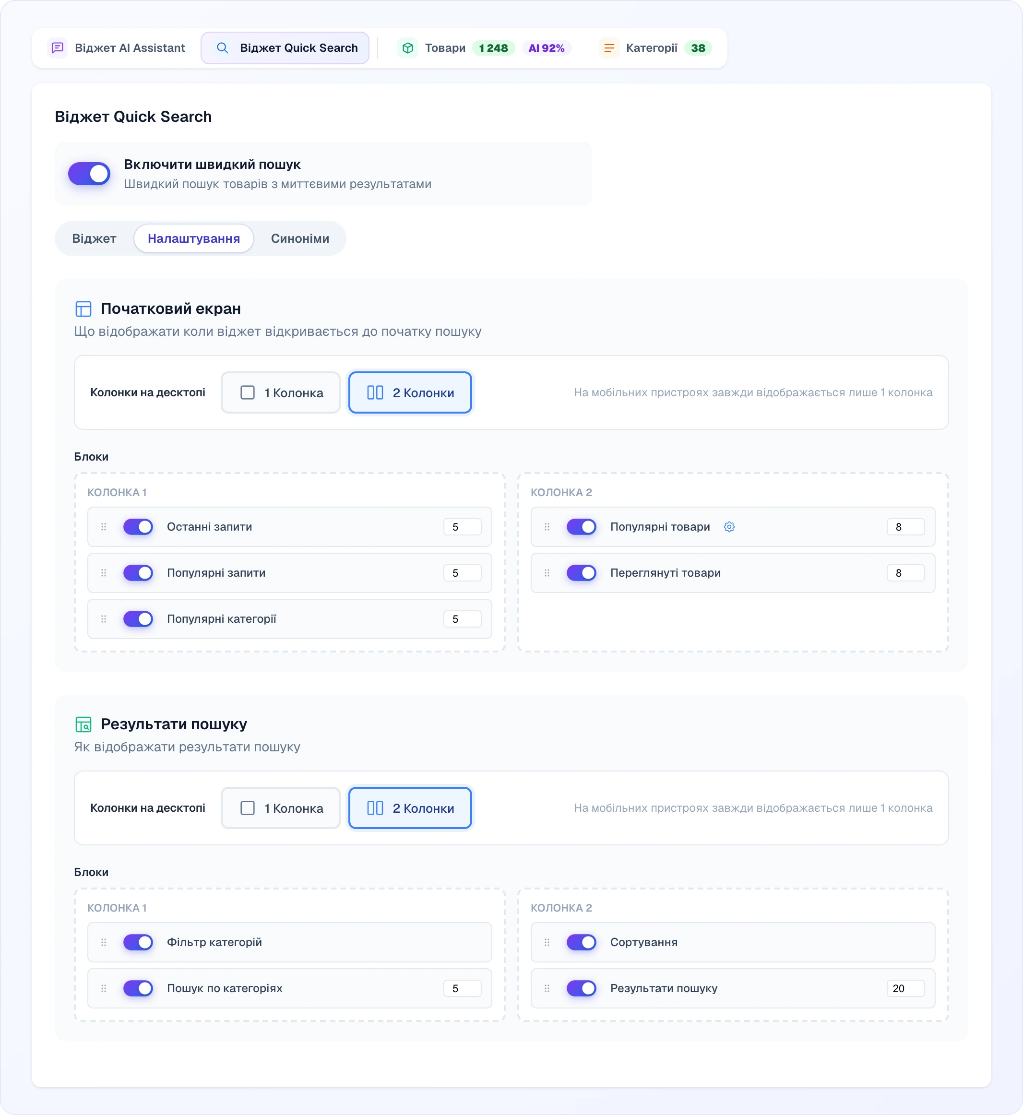1023x1115 pixels.
Task: Disable the Включити швидкий пошук switch
Action: (89, 173)
